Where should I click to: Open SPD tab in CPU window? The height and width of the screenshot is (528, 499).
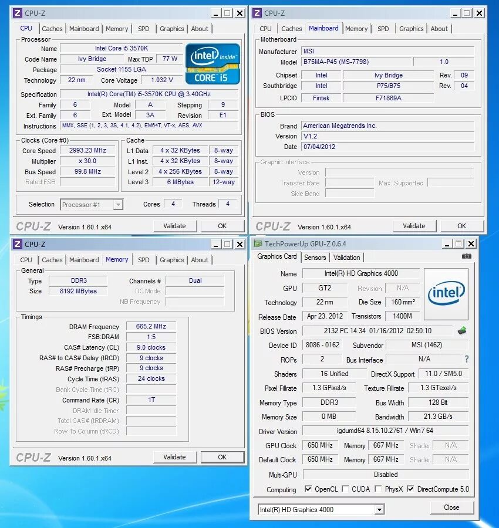click(x=143, y=29)
